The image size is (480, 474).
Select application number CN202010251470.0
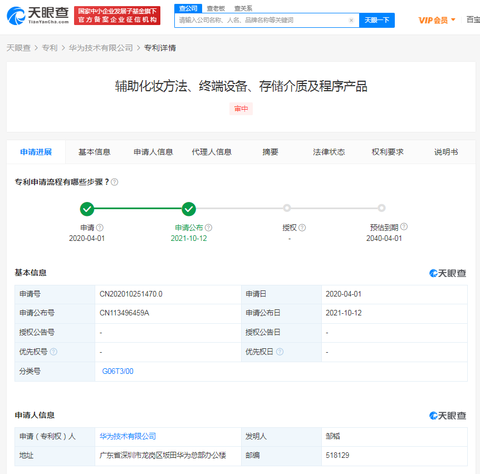[x=131, y=294]
